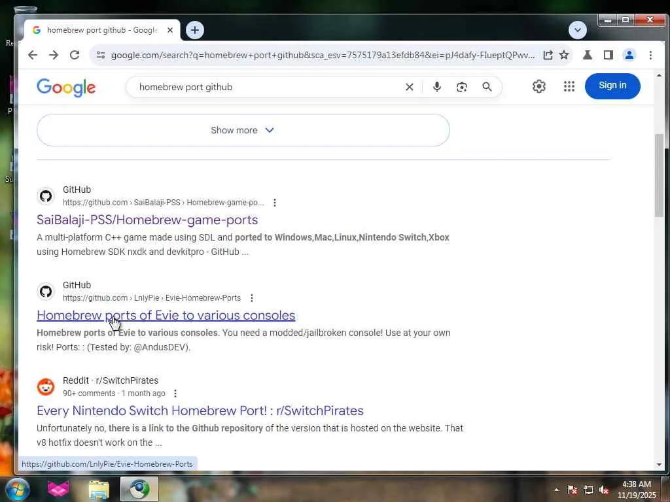Click the LnlyPie Evie-Homebrew-Ports URL breadcrumb
Screen dimensions: 670x502
pos(152,298)
